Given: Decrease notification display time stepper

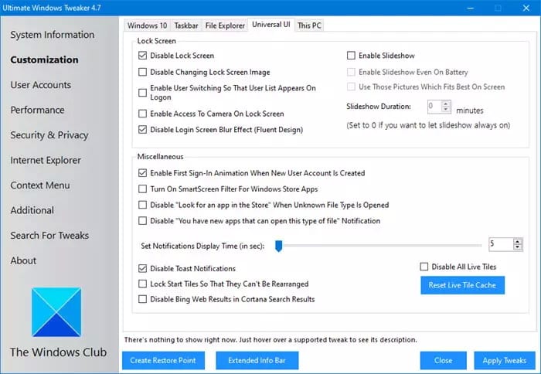Looking at the screenshot, I should 517,247.
